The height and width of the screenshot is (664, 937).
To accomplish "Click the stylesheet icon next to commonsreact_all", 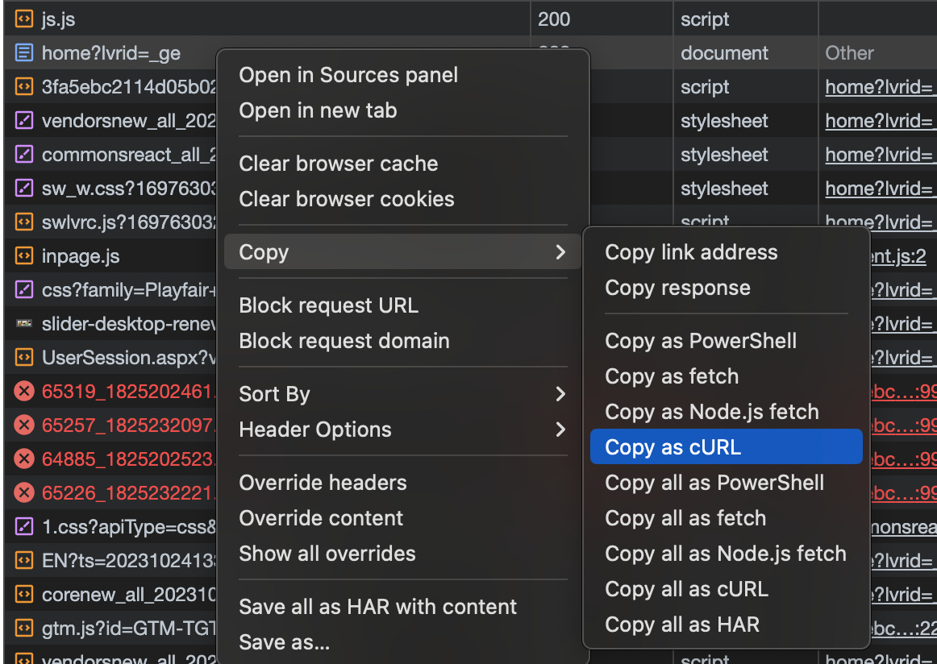I will (x=23, y=154).
